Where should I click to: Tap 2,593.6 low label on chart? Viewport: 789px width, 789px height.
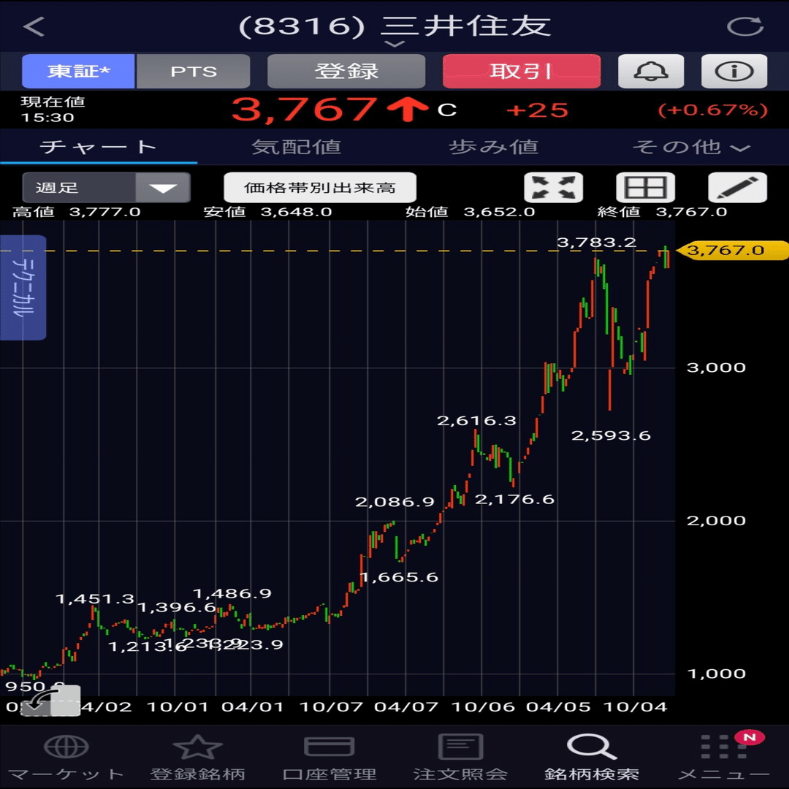pyautogui.click(x=611, y=435)
